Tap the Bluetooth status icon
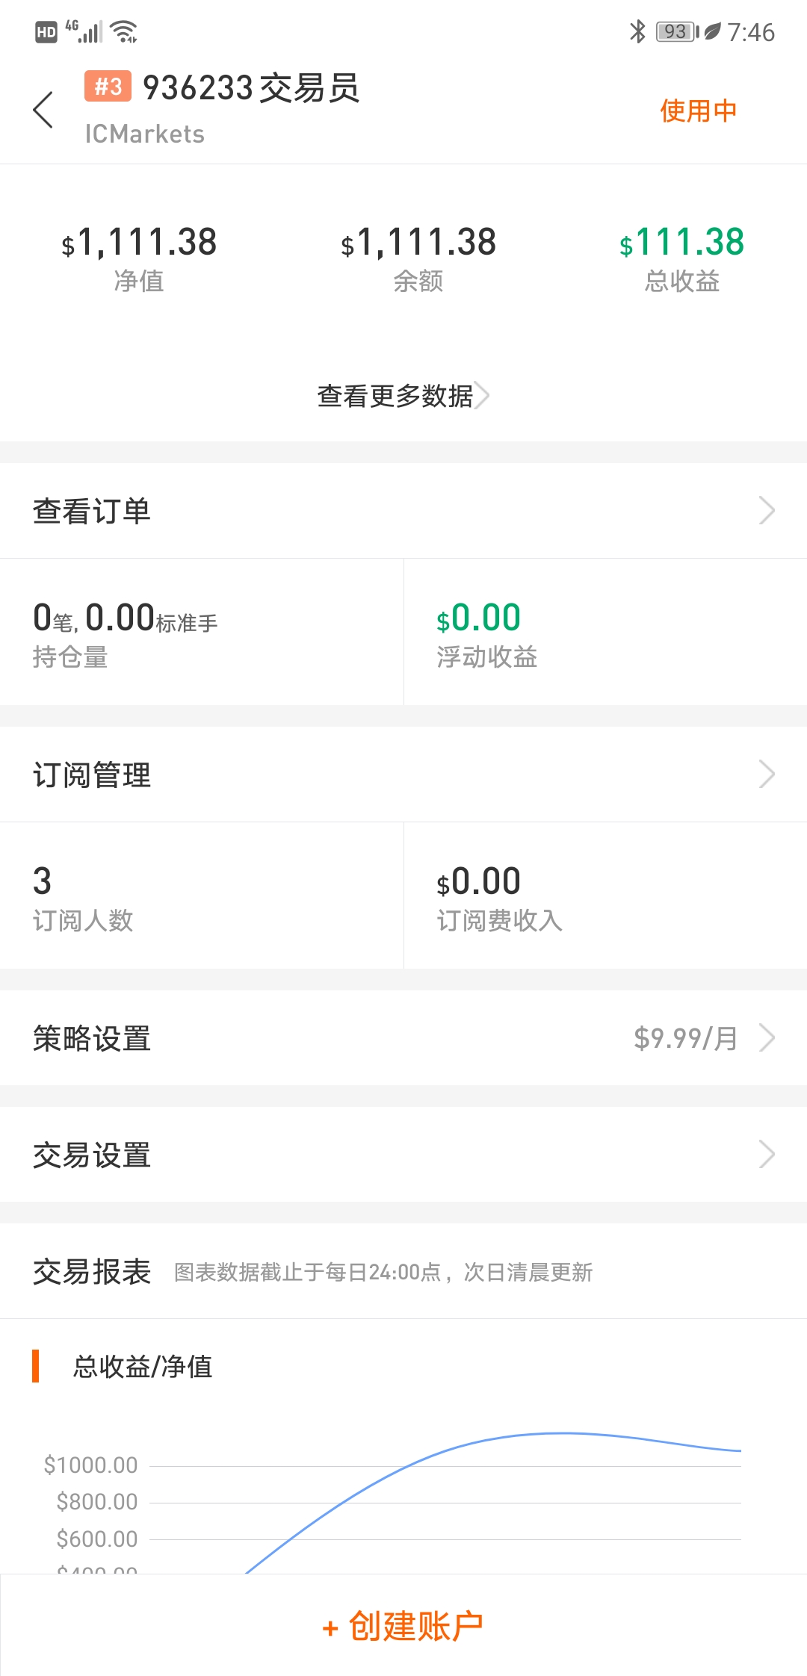This screenshot has height=1676, width=807. pyautogui.click(x=637, y=31)
